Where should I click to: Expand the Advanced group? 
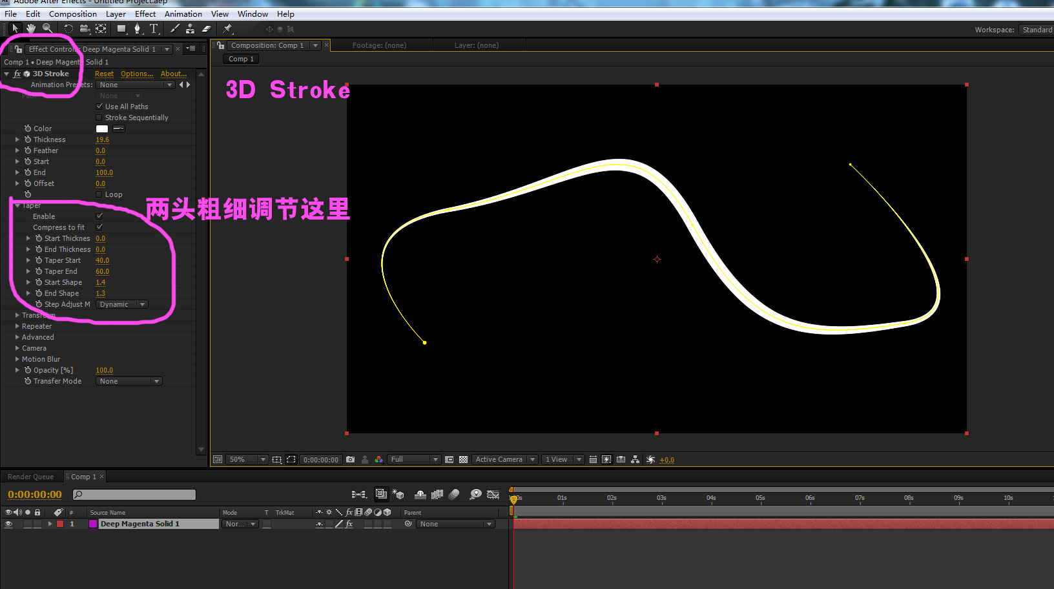pyautogui.click(x=17, y=337)
